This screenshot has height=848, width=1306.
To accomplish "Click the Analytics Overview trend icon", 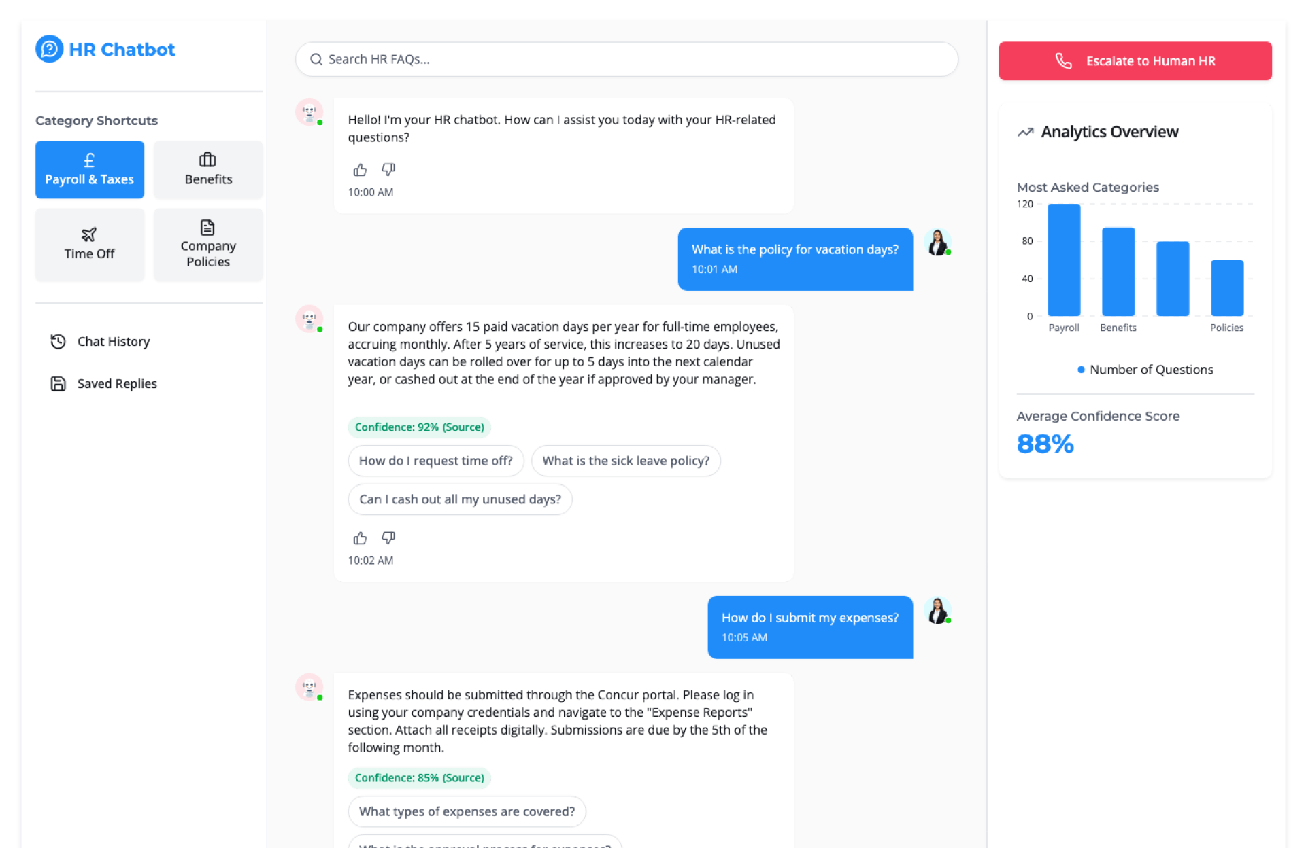I will [1025, 132].
